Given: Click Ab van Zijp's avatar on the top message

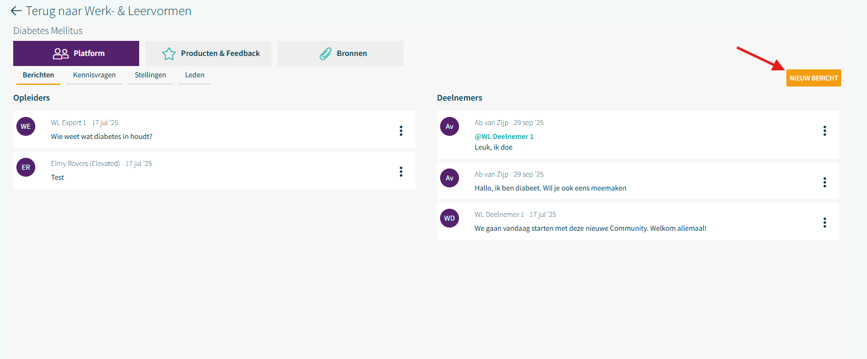Looking at the screenshot, I should click(450, 126).
